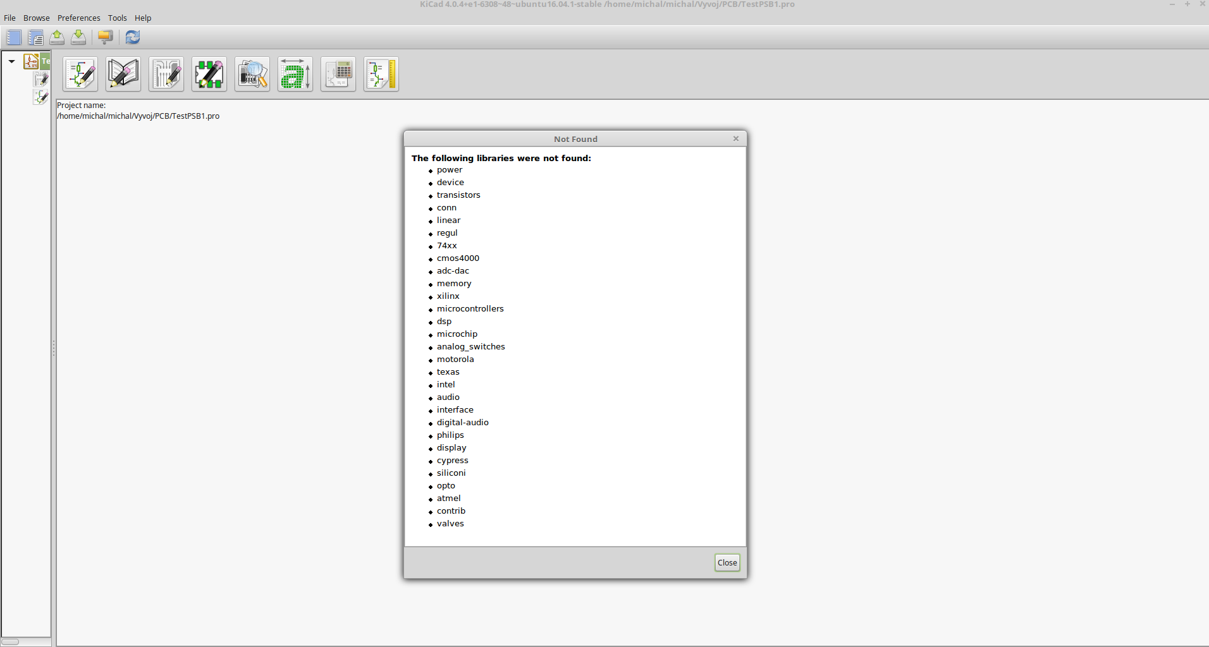The image size is (1209, 647).
Task: Open the Preferences menu
Action: tap(78, 18)
